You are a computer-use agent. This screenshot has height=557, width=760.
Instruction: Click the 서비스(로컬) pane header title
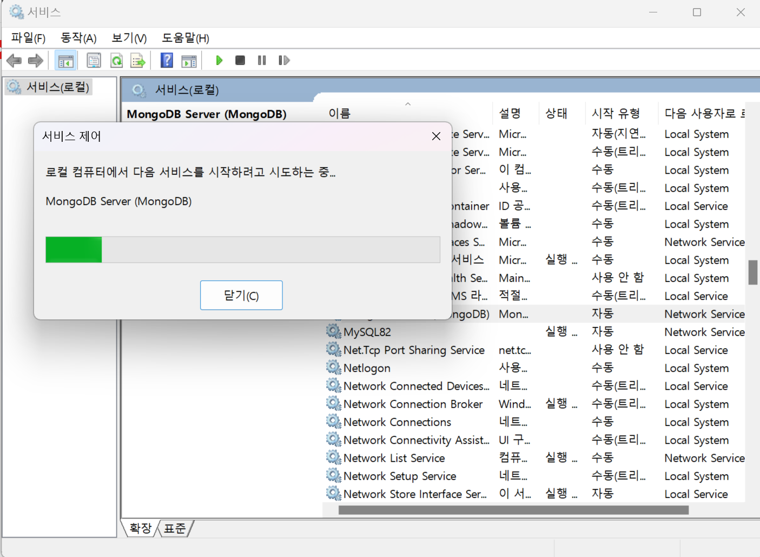tap(187, 90)
